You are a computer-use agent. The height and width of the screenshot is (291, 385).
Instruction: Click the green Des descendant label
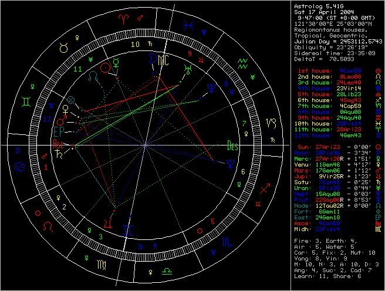(x=233, y=147)
